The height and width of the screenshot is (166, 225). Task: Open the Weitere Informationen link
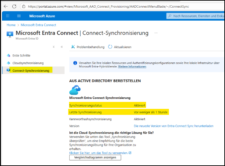pos(132,66)
